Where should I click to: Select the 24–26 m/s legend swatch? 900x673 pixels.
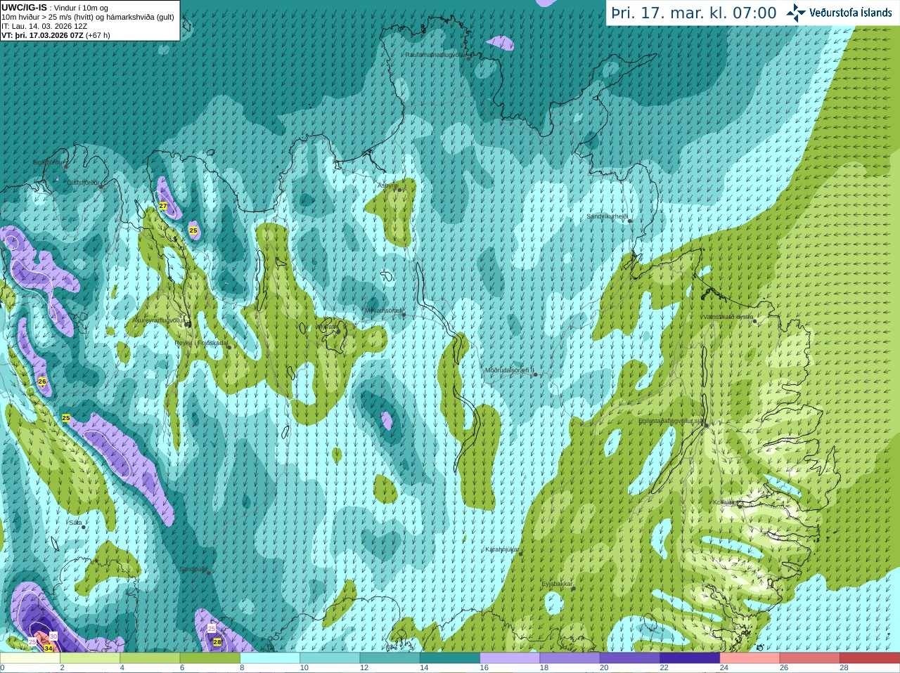tap(750, 658)
